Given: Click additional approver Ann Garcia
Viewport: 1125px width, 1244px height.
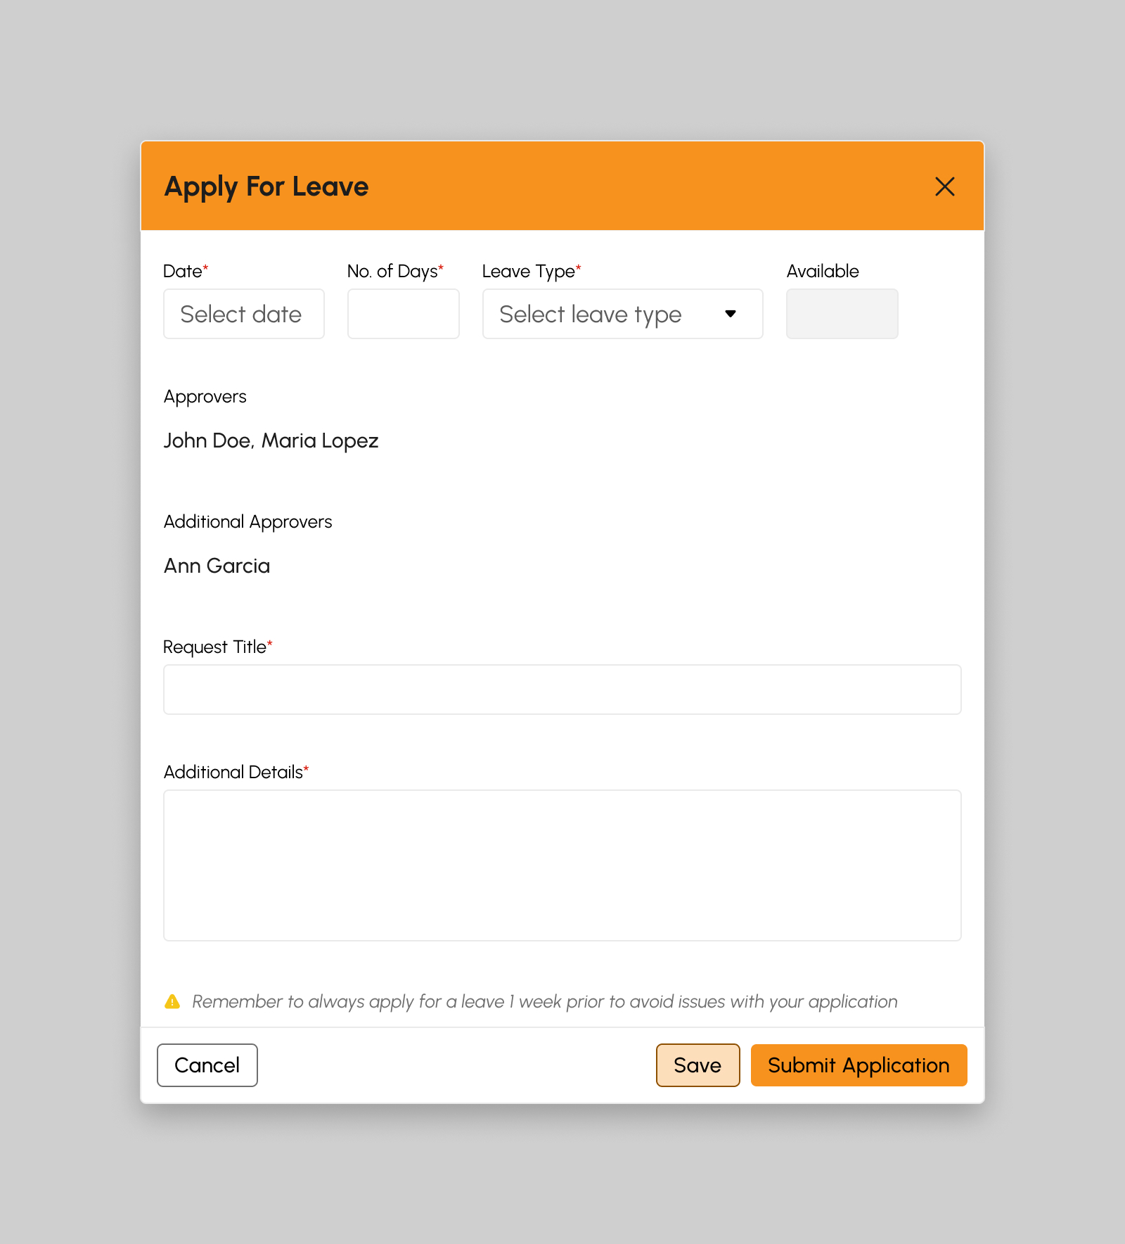Looking at the screenshot, I should click(x=217, y=566).
